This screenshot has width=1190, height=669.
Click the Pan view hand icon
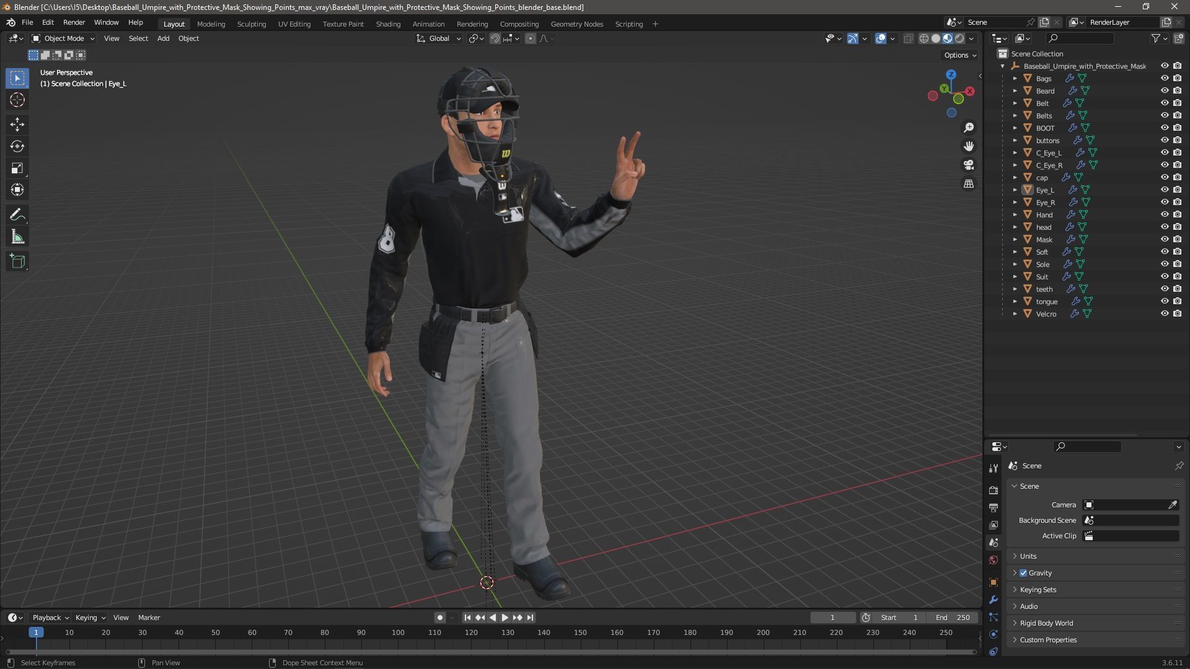coord(968,146)
